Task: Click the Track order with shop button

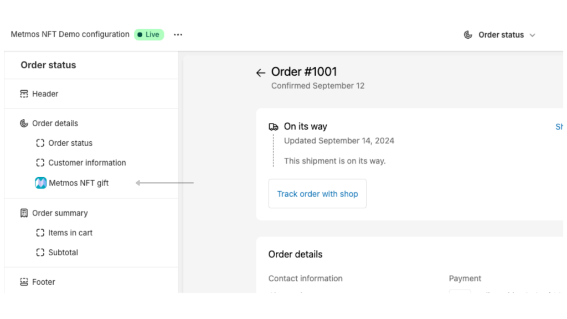Action: 317,194
